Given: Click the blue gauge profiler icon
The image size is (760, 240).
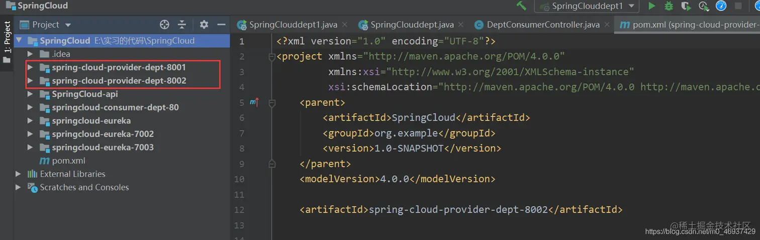Looking at the screenshot, I should pyautogui.click(x=721, y=6).
